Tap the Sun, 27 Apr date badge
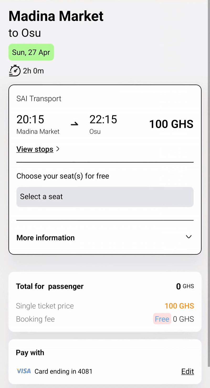 coord(31,52)
